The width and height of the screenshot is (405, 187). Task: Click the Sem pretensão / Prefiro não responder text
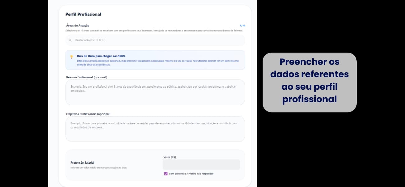[191, 174]
